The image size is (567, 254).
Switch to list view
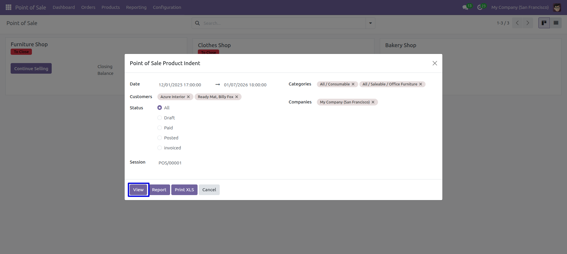556,23
